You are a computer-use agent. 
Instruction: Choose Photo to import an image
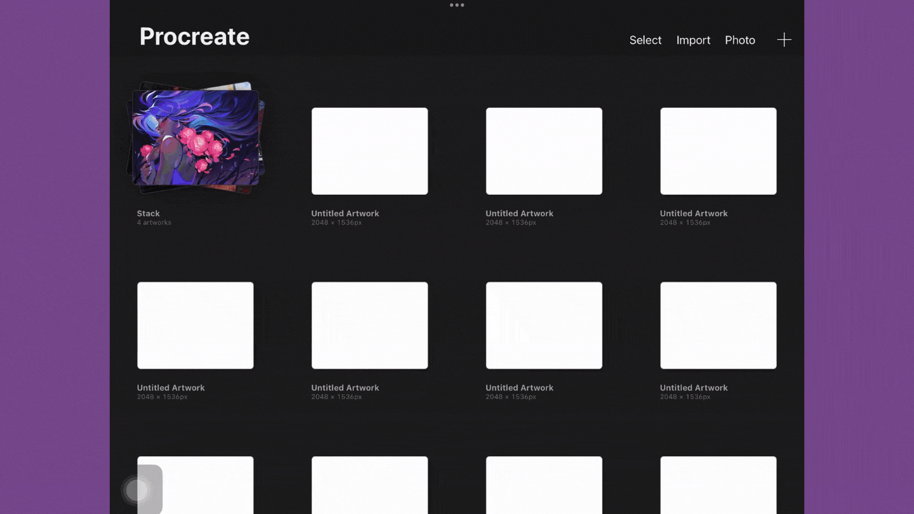coord(740,40)
